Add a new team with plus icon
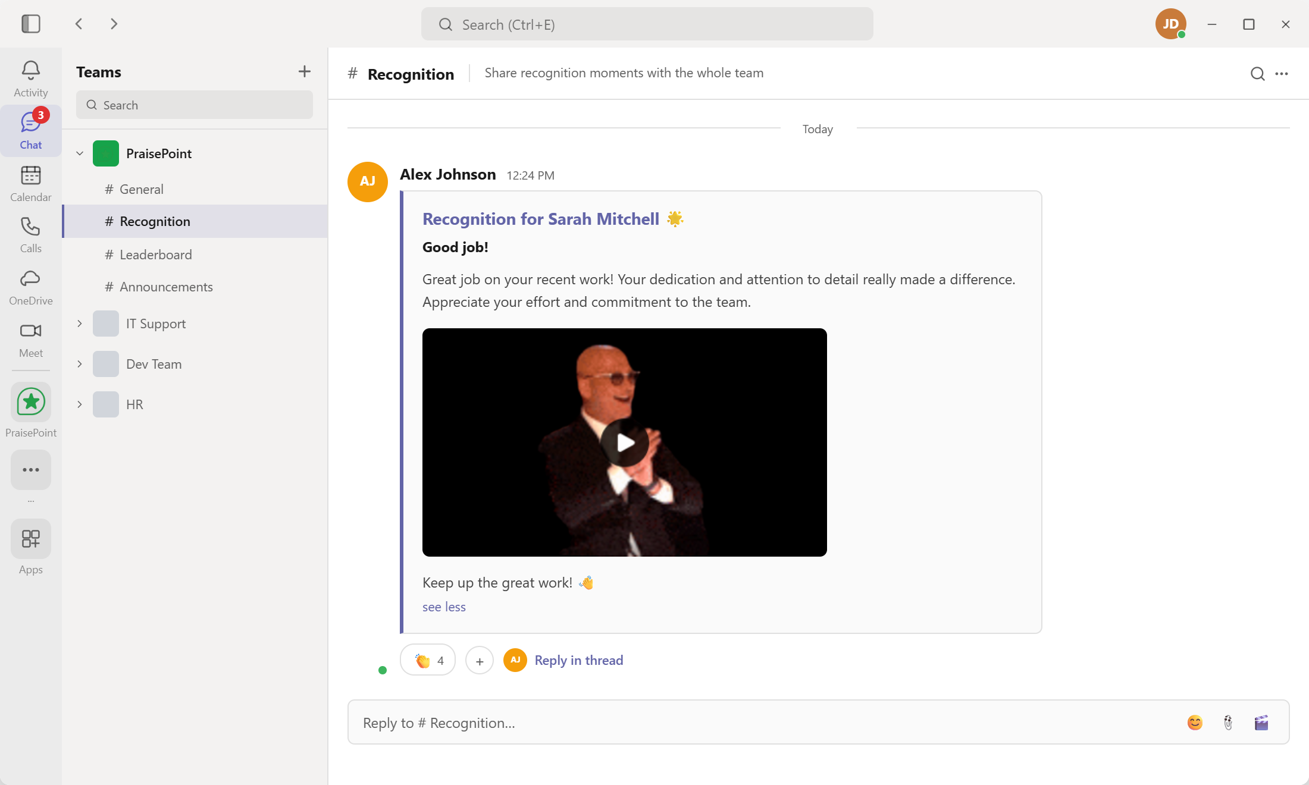The image size is (1309, 785). pos(305,71)
